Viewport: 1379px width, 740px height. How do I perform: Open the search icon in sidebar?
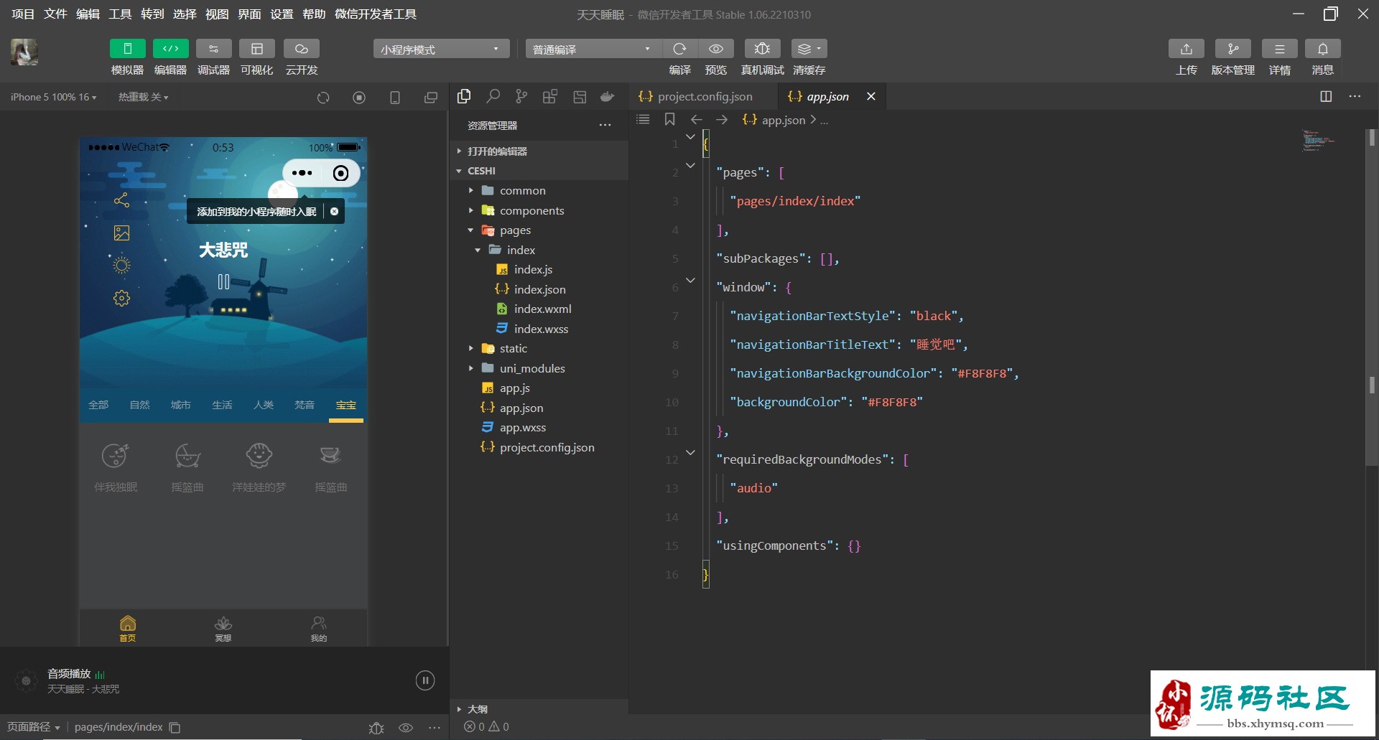[x=493, y=96]
